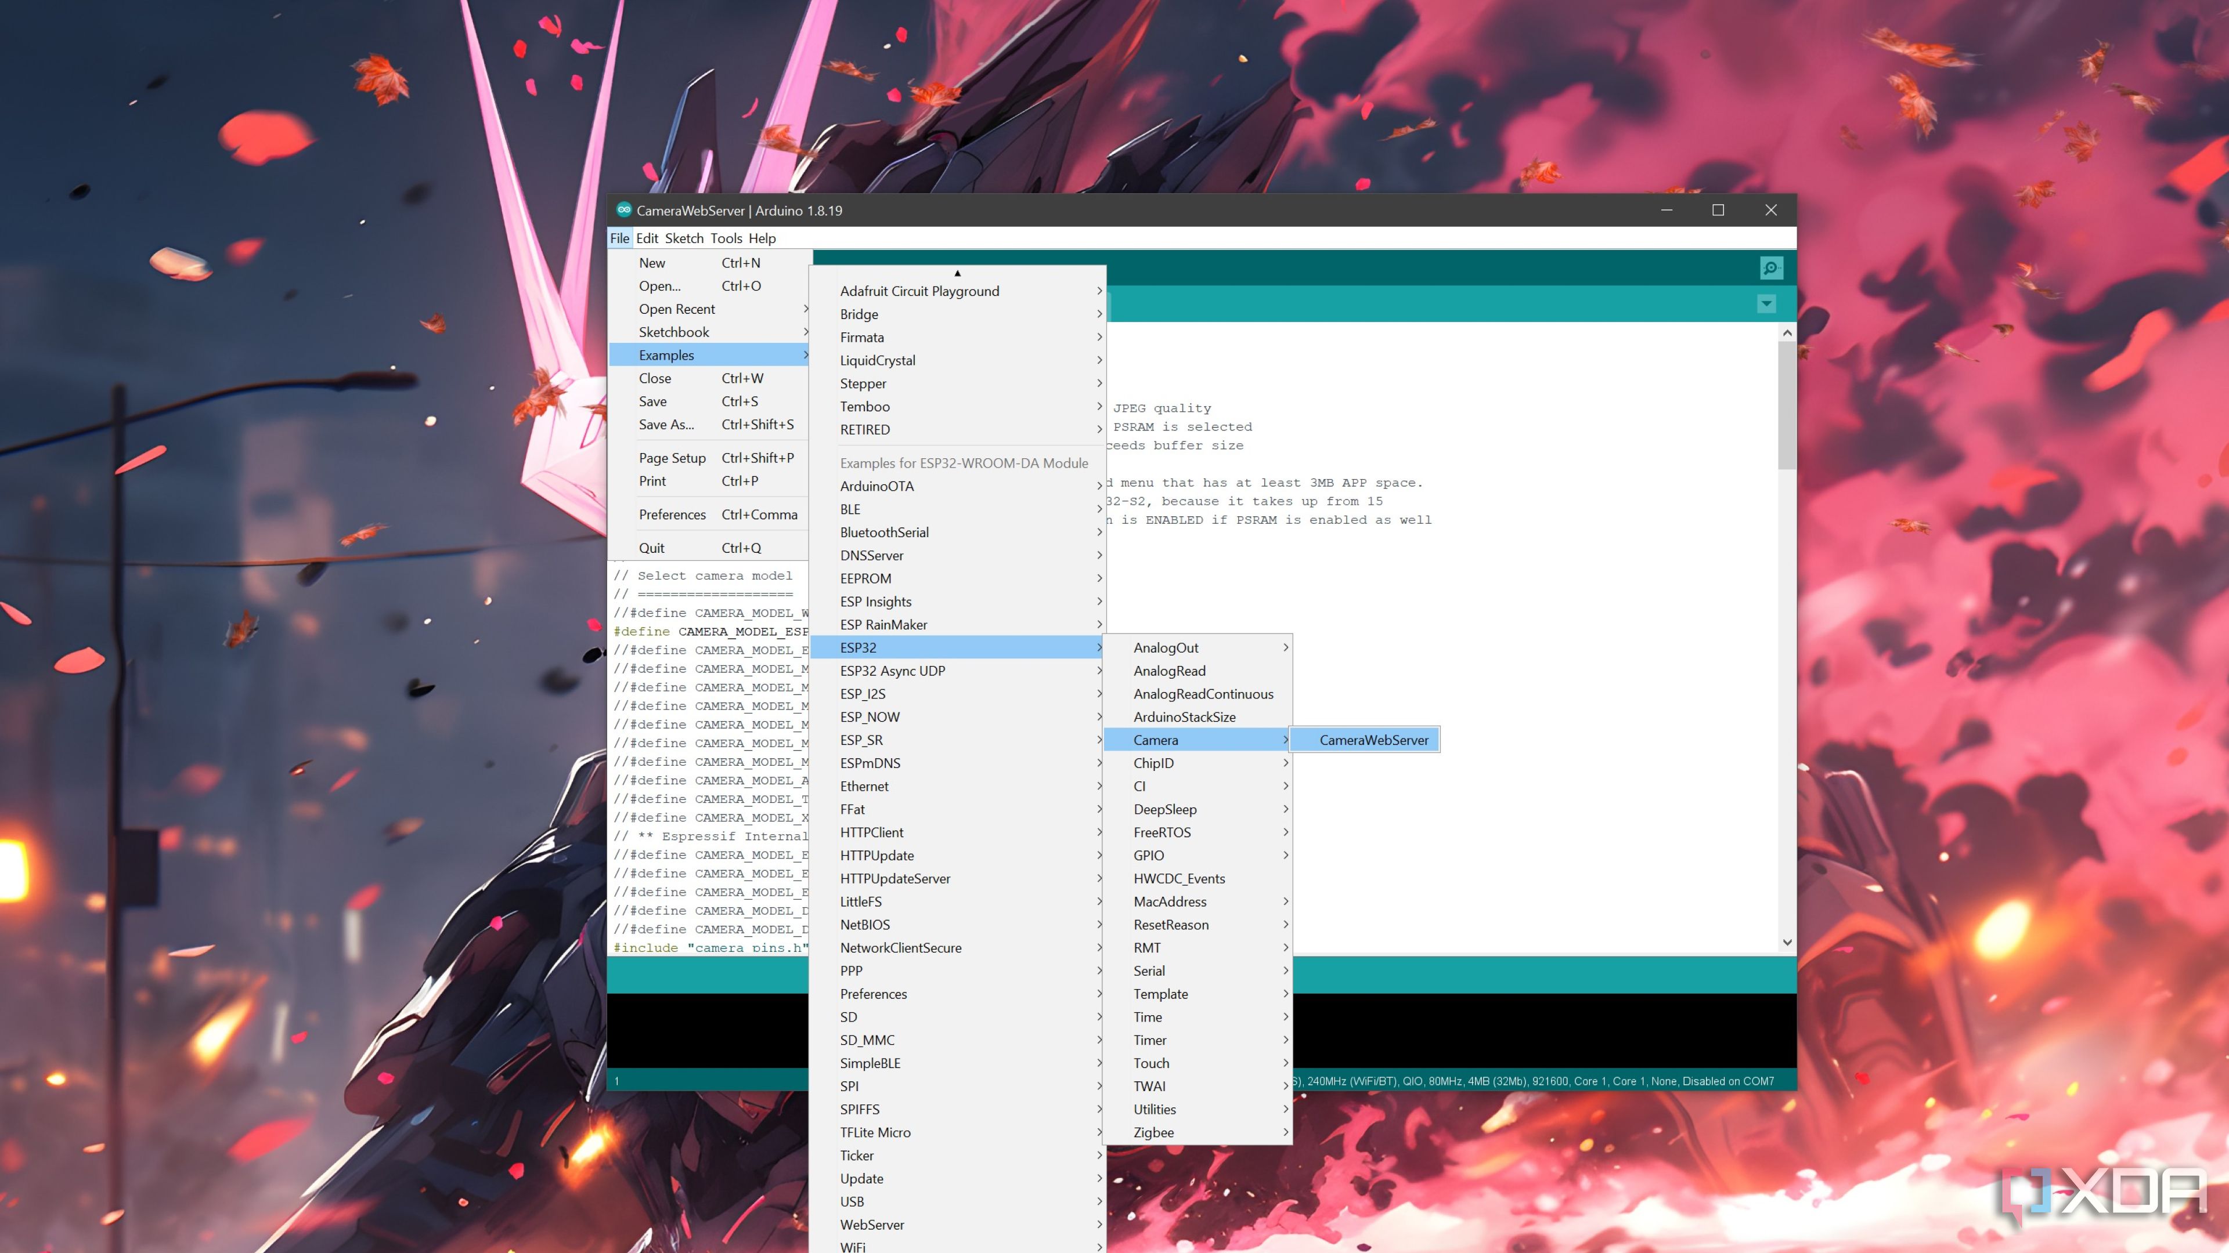Click the editor scrollbar up arrow
Image resolution: width=2229 pixels, height=1253 pixels.
pos(1787,333)
